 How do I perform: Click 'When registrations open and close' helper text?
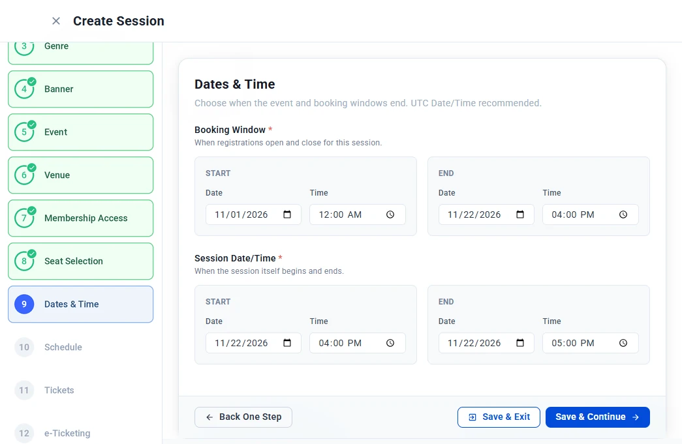[x=288, y=143]
